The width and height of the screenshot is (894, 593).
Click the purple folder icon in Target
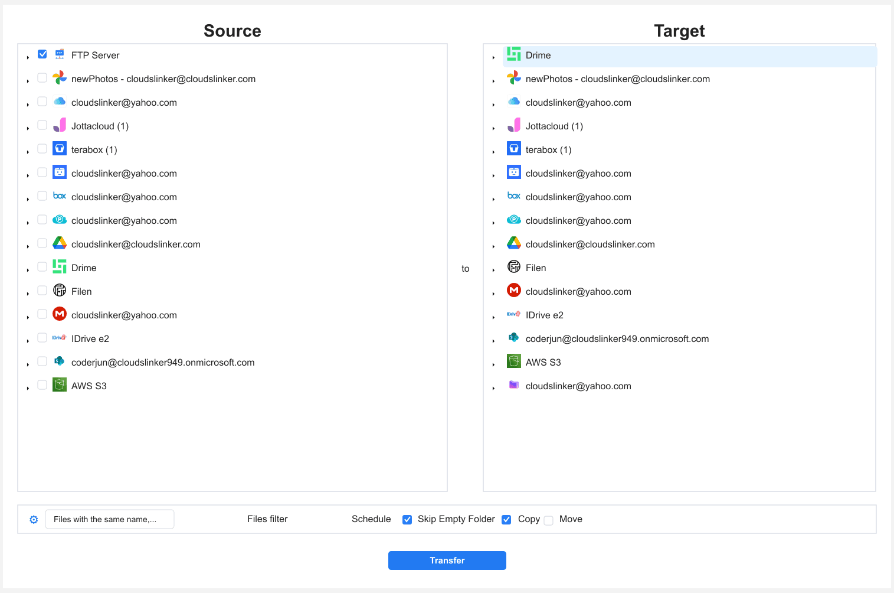point(514,385)
